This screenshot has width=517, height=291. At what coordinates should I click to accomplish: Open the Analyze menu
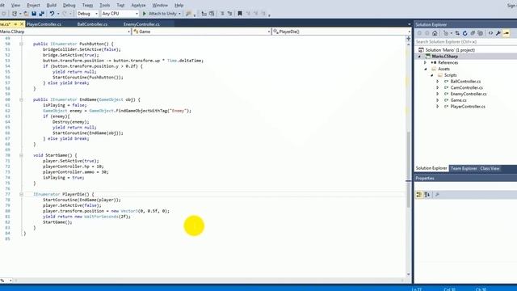point(138,6)
